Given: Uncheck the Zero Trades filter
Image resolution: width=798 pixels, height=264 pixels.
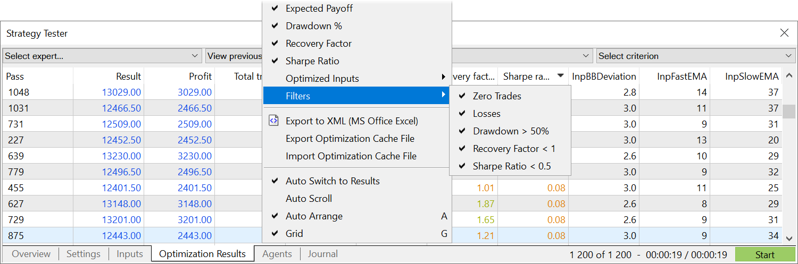Looking at the screenshot, I should click(497, 96).
